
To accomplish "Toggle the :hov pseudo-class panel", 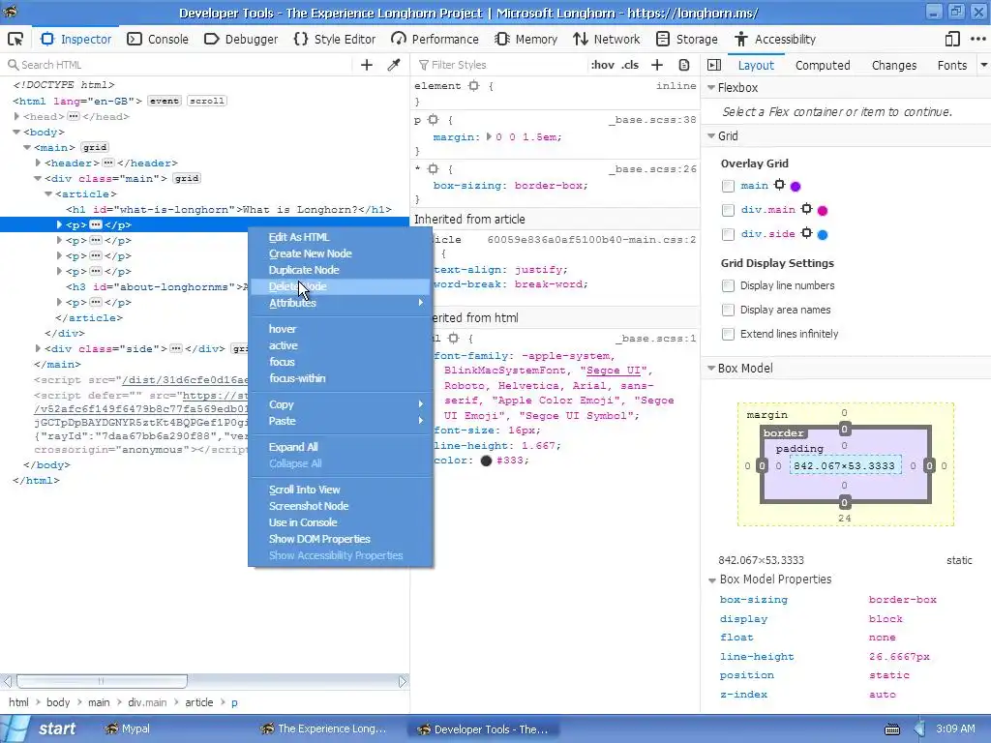I will tap(602, 65).
